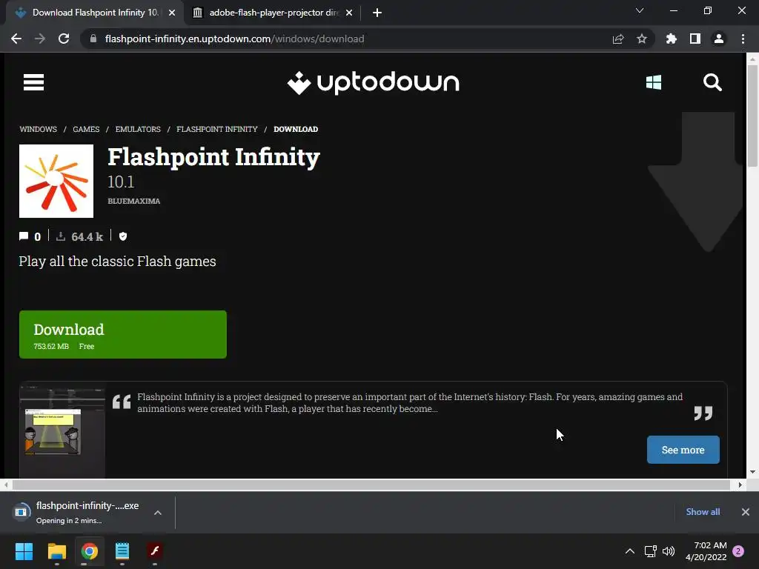The width and height of the screenshot is (759, 569).
Task: Go to the EMULATORS breadcrumb
Action: click(138, 129)
